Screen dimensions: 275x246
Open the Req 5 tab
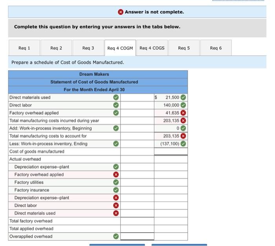(x=184, y=48)
